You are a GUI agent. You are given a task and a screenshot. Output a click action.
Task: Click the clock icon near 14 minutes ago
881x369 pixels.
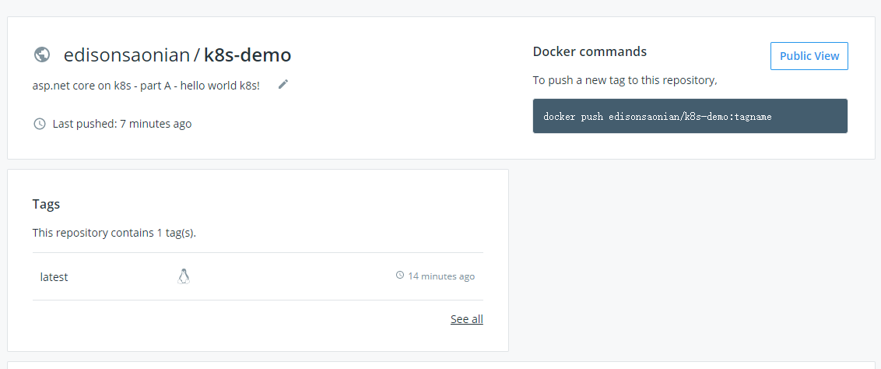point(400,276)
